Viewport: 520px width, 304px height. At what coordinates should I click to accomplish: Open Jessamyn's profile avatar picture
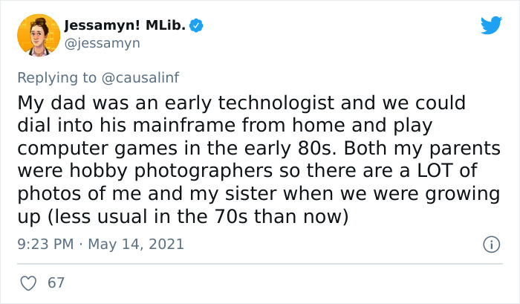tap(39, 35)
